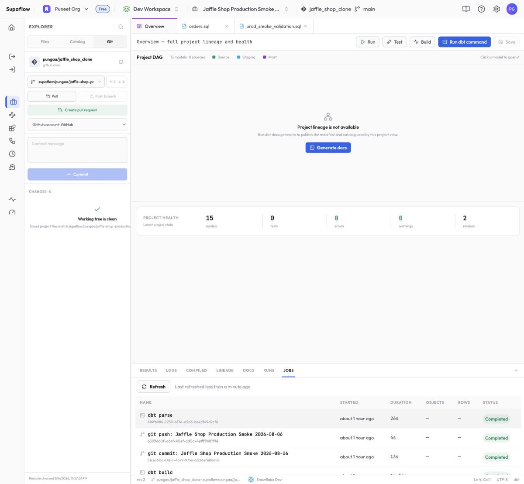Screen dimensions: 524x484
Task: Select the projects briefcase sidebar icon
Action: click(x=13, y=102)
